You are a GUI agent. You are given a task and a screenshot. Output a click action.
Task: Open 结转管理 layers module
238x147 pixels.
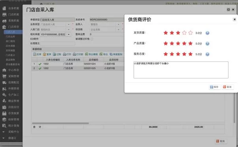11,119
